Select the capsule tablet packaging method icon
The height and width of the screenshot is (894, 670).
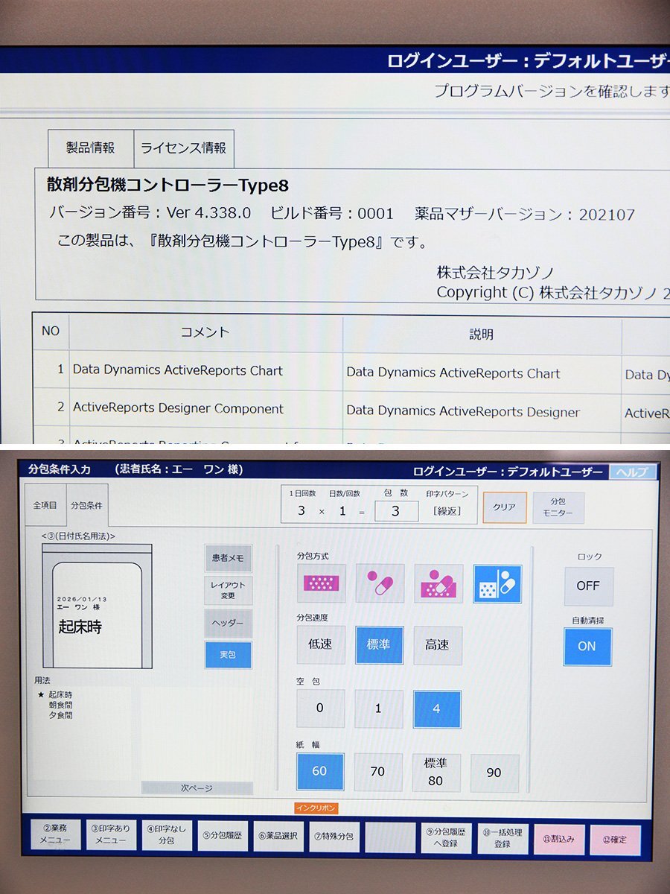pos(380,583)
